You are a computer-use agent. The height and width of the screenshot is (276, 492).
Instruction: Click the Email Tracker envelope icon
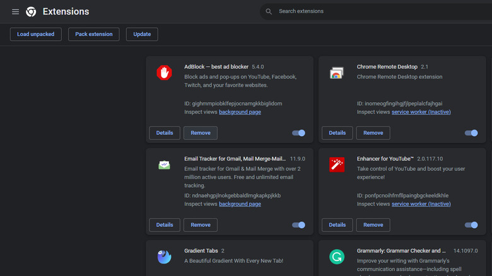tap(164, 165)
